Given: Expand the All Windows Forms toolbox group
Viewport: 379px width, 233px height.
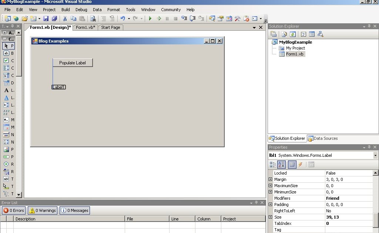Looking at the screenshot, I should click(4, 33).
